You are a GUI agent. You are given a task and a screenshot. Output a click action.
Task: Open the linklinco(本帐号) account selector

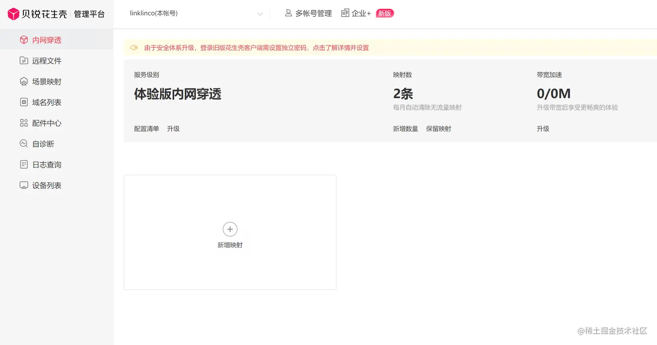click(196, 13)
